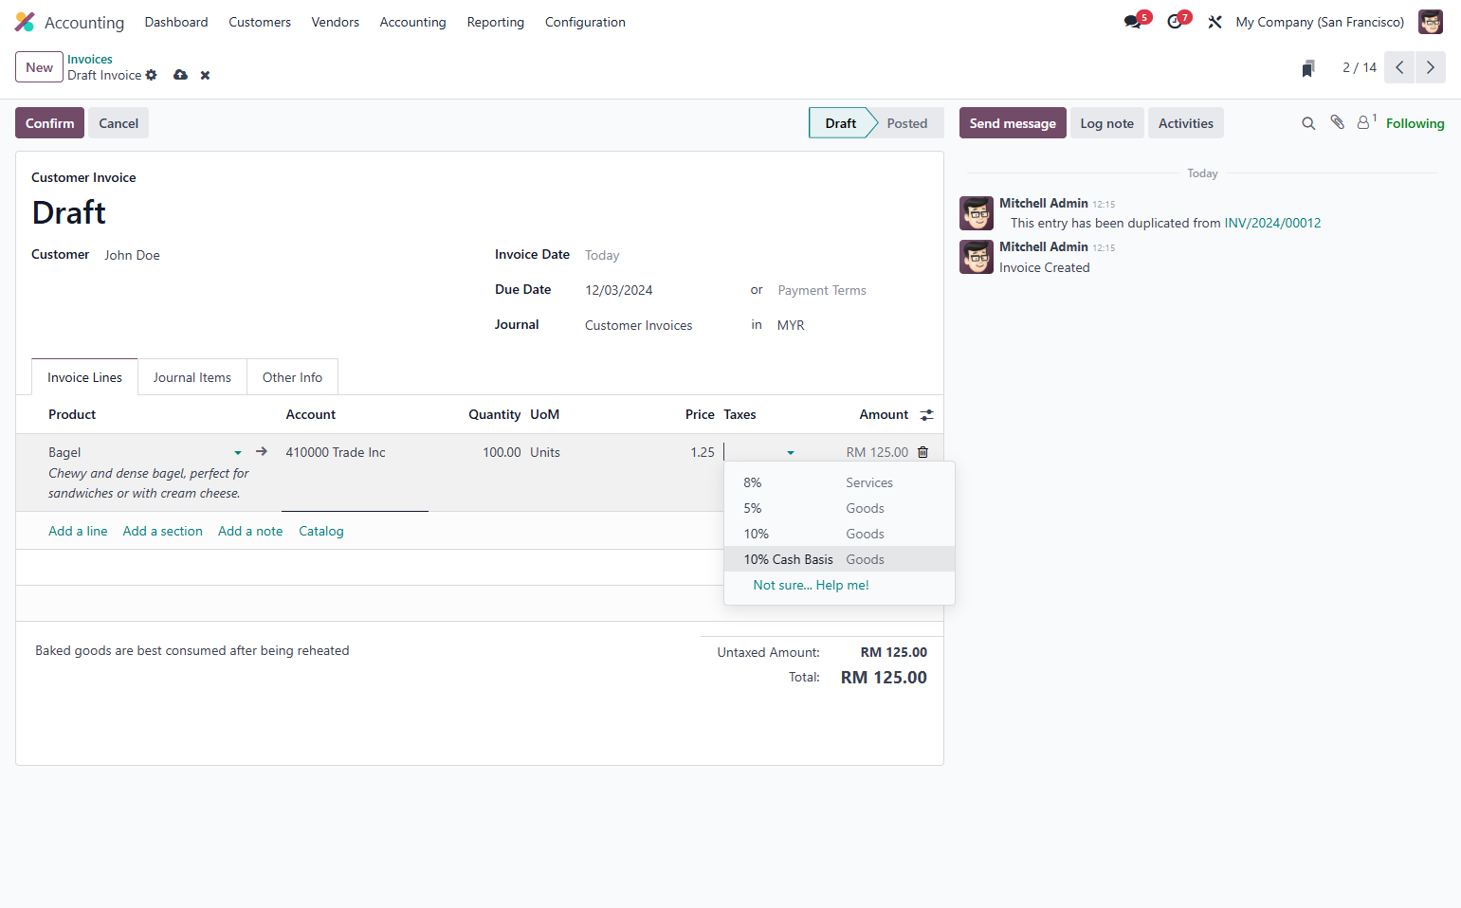Click the Send message button
This screenshot has height=908, width=1461.
click(x=1013, y=123)
